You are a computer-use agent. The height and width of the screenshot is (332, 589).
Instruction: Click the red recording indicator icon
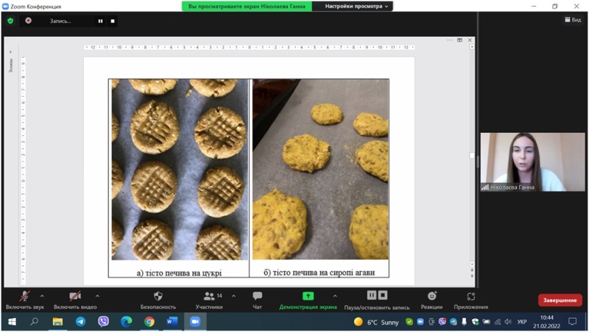[x=28, y=21]
